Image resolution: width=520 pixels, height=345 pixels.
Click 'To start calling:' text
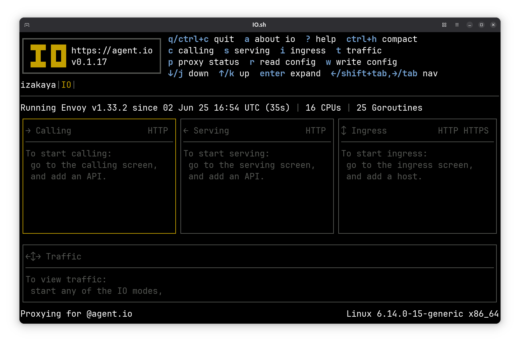click(69, 154)
